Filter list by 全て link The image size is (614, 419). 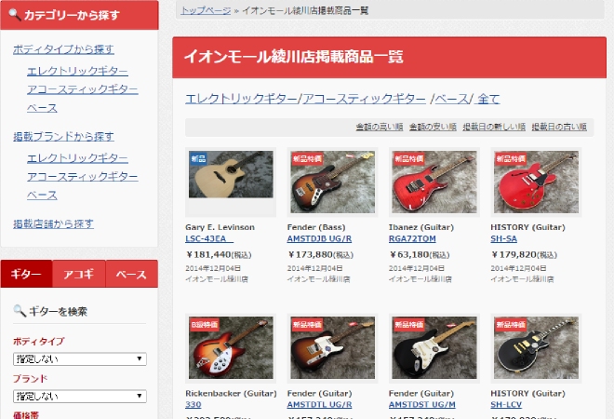(x=487, y=99)
